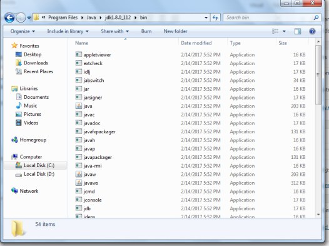Select the jabswitch application icon
This screenshot has height=246, width=329.
click(x=78, y=80)
